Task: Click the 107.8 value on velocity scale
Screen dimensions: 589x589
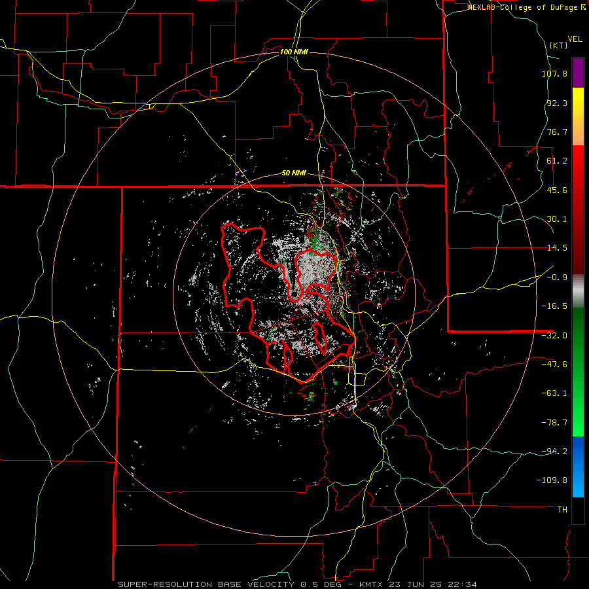Action: coord(554,73)
